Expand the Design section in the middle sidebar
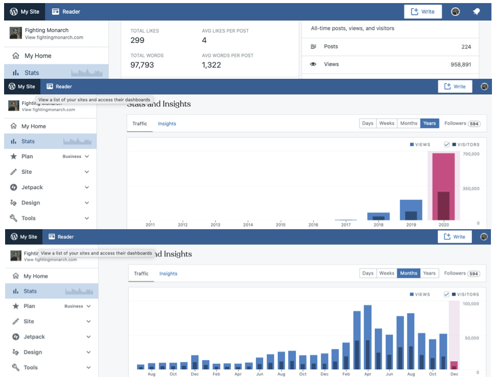The height and width of the screenshot is (377, 494). click(87, 203)
